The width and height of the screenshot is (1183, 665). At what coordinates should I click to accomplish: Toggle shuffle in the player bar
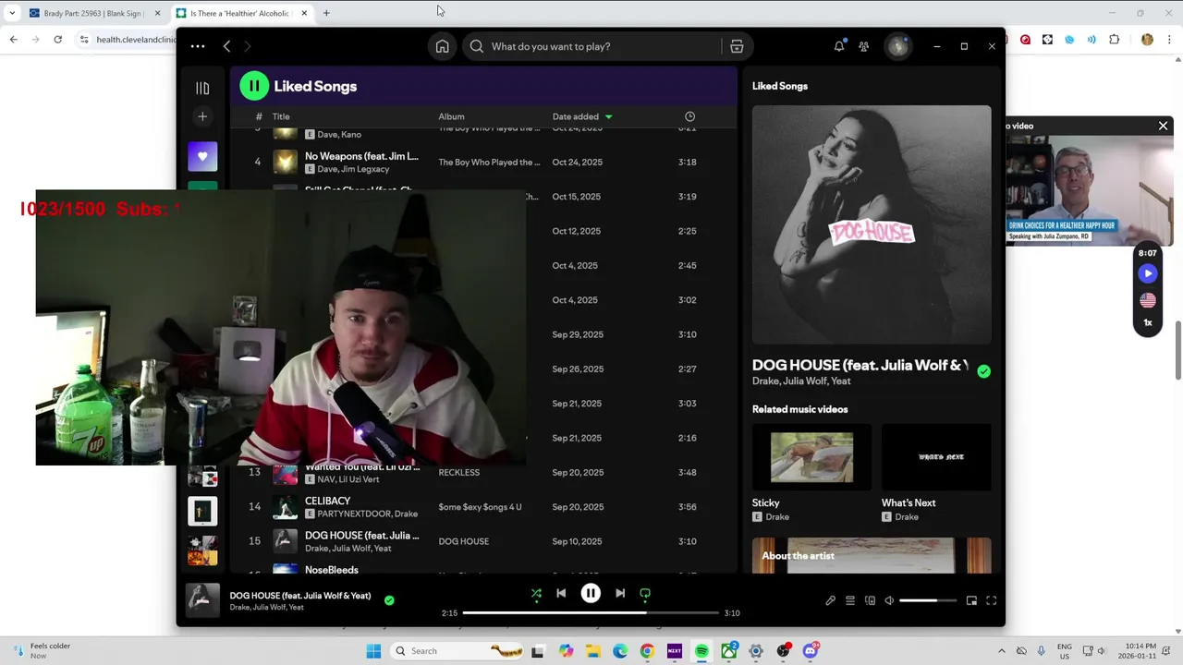click(536, 594)
